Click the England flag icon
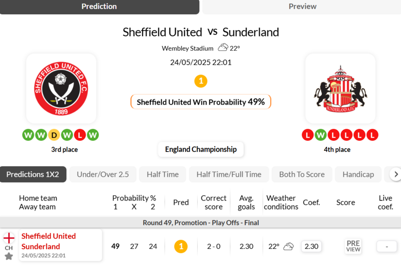 pos(9,238)
